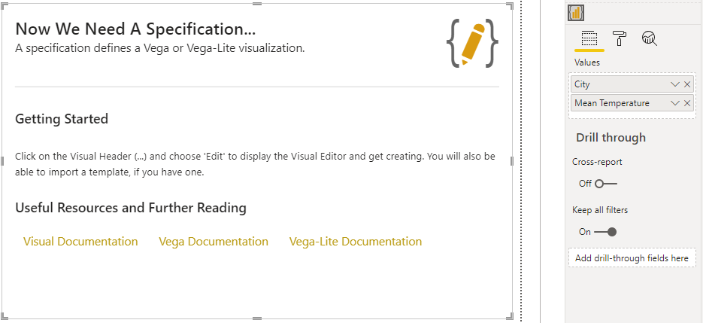Expand Mean Temperature field dropdown chevron
Screen dimensions: 703x323
click(x=674, y=103)
